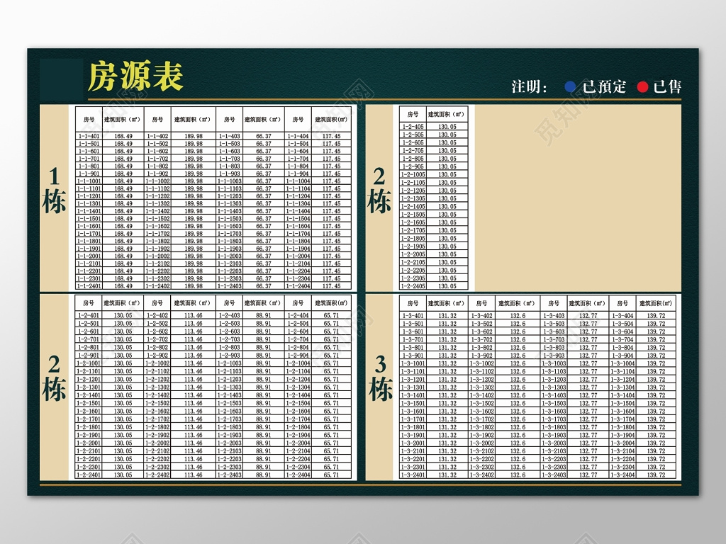726x544 pixels.
Task: Click the 注明 legend label
Action: pos(527,86)
